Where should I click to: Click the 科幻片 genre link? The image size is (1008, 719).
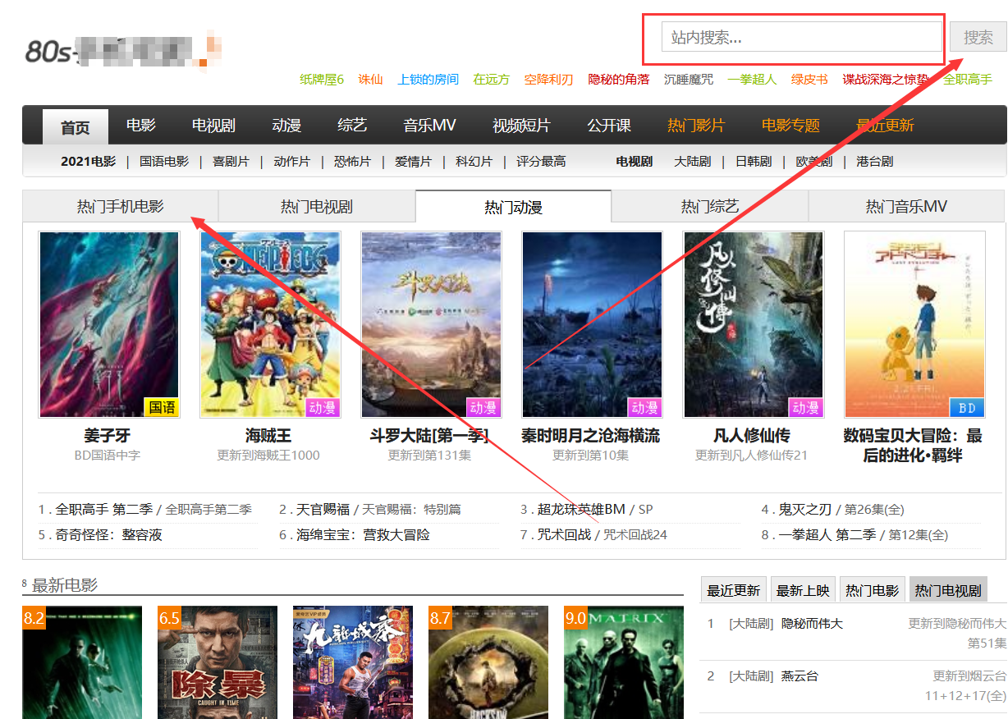coord(474,162)
